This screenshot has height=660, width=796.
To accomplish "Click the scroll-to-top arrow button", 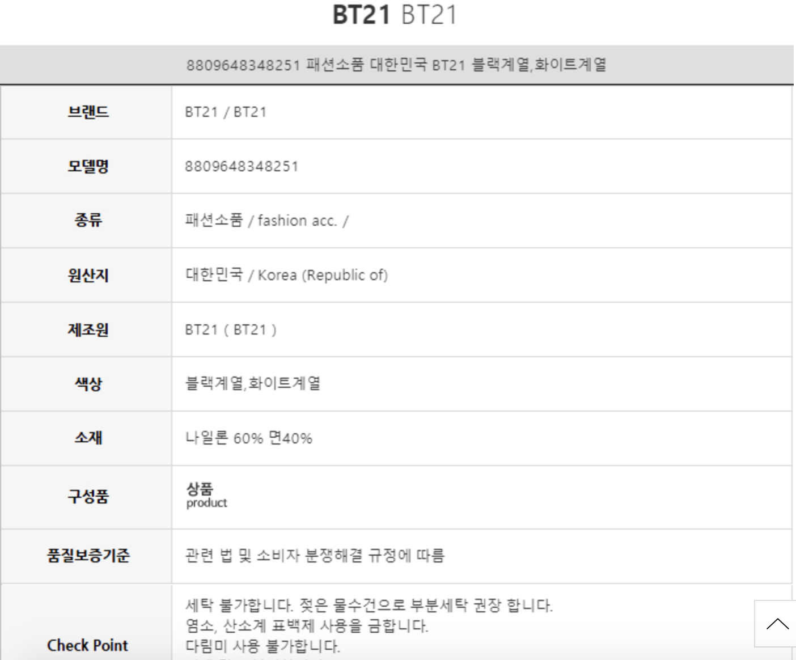I will pyautogui.click(x=777, y=624).
